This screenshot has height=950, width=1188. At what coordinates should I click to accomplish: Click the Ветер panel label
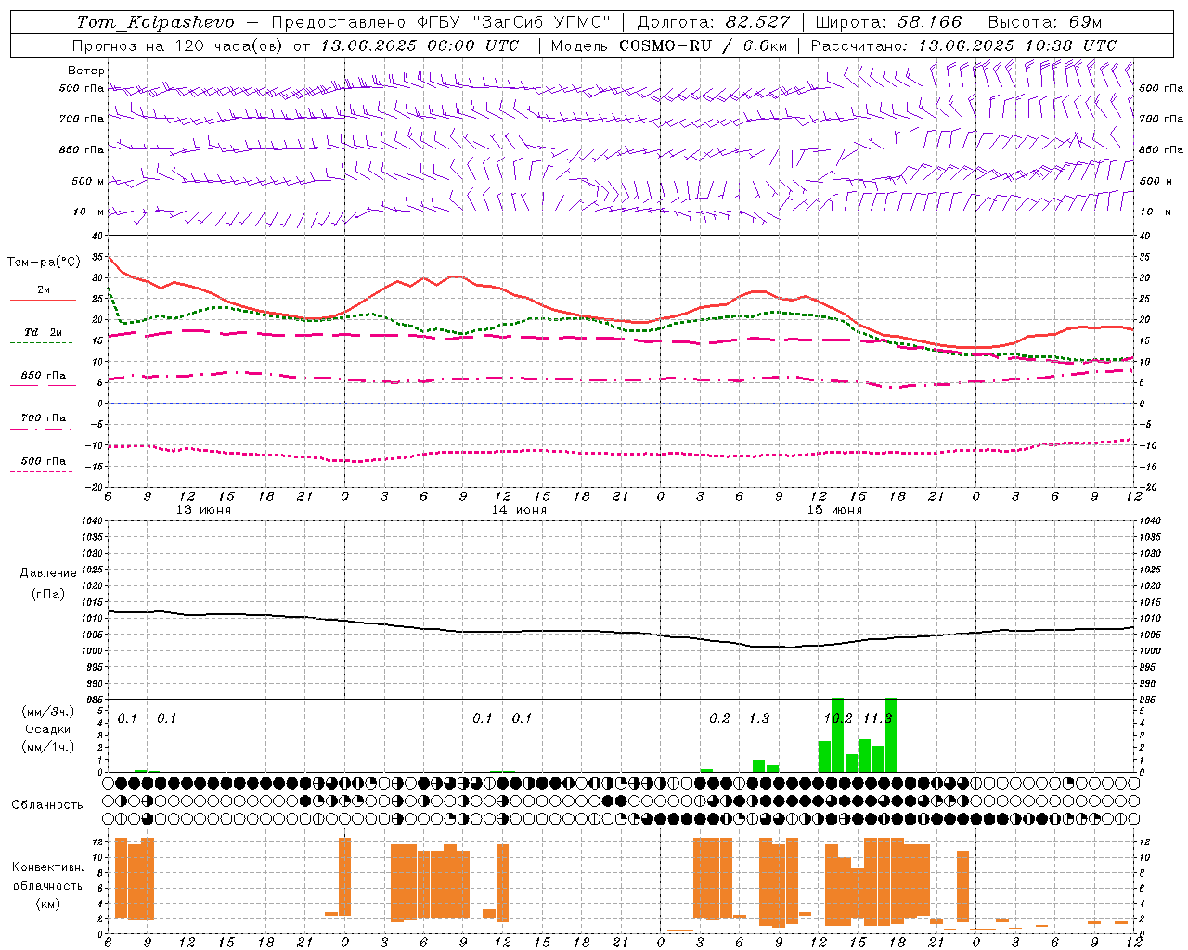[x=85, y=71]
